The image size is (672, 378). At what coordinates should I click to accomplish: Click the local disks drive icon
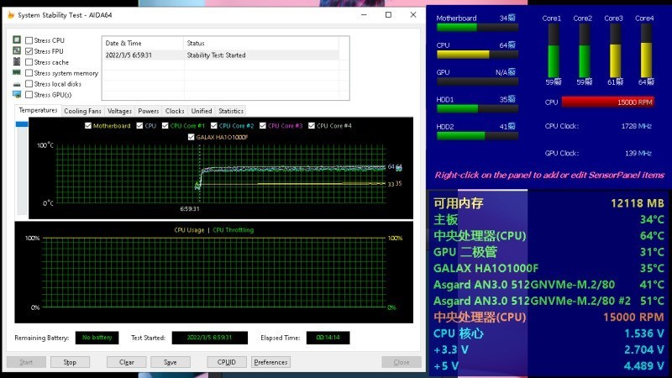click(17, 84)
